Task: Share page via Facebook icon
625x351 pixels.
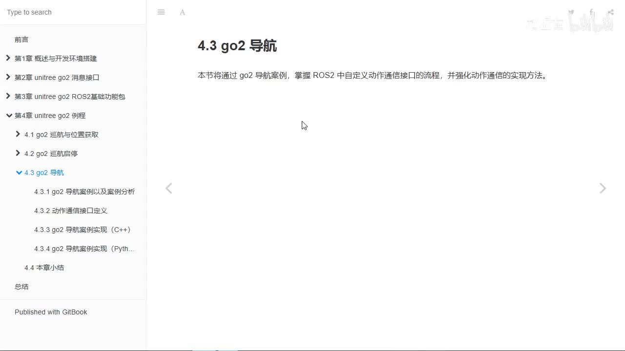Action: coord(591,12)
